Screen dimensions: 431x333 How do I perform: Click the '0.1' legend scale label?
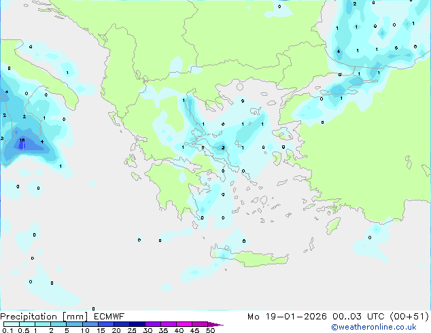(x=7, y=330)
